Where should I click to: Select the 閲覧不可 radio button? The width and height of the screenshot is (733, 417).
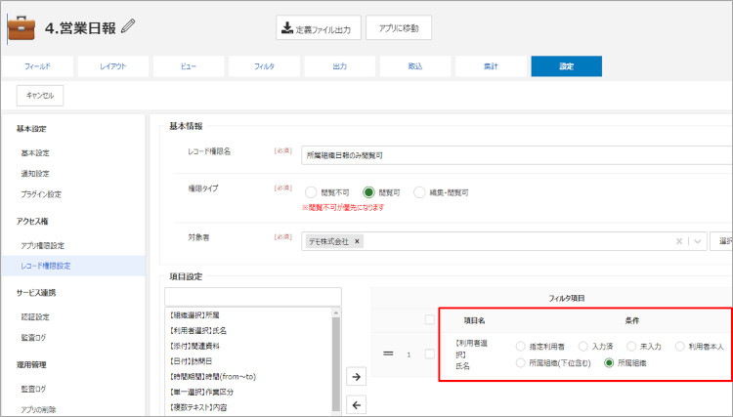311,192
